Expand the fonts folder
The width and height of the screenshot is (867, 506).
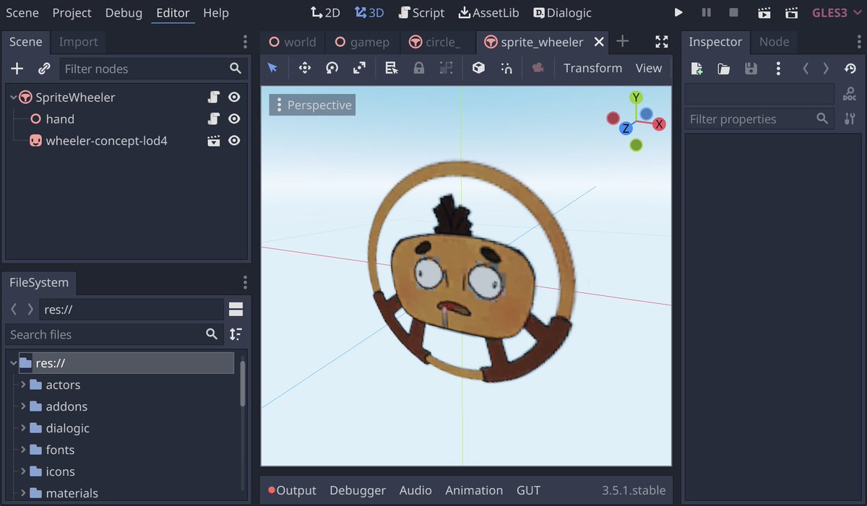tap(24, 450)
